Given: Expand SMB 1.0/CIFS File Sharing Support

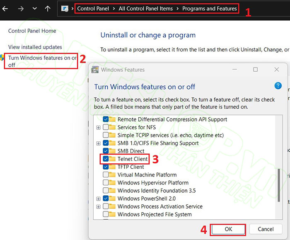Looking at the screenshot, I should click(x=98, y=143).
